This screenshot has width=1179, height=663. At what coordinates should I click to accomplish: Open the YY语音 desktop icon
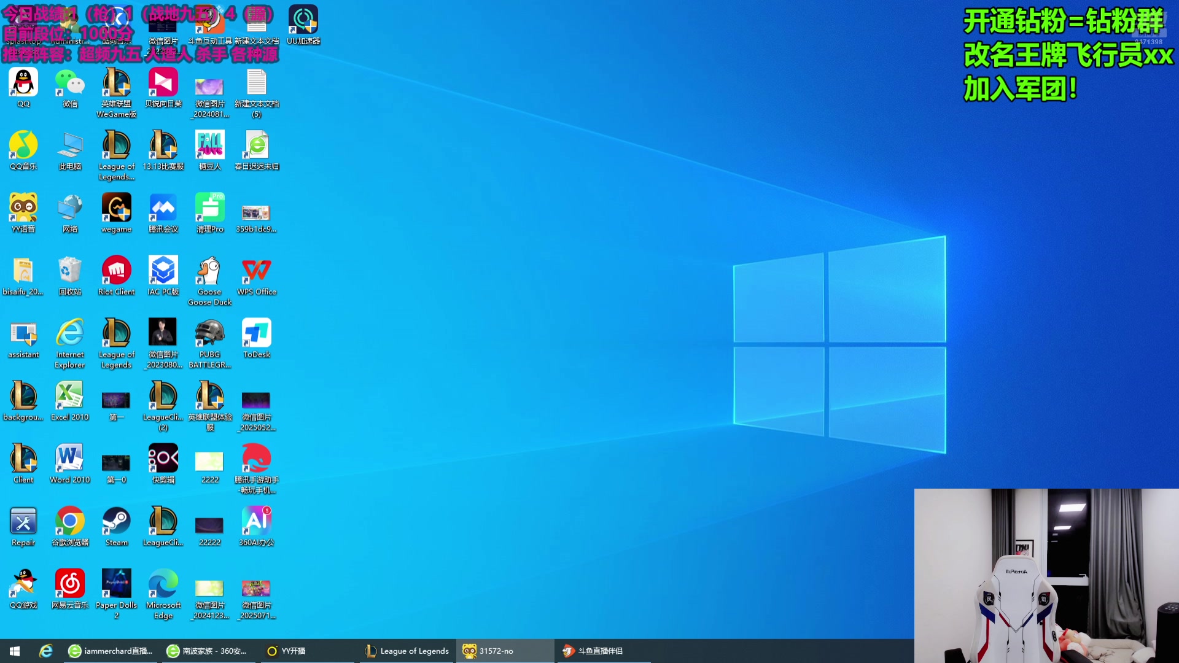23,213
